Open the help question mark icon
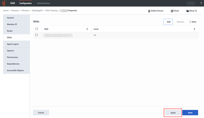The height and width of the screenshot is (118, 204). pos(201,3)
